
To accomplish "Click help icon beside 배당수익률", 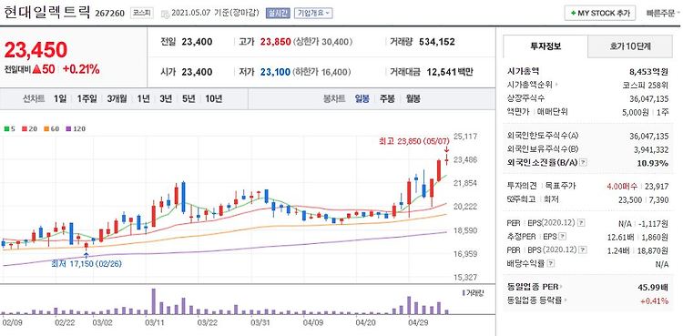I will coord(551,264).
